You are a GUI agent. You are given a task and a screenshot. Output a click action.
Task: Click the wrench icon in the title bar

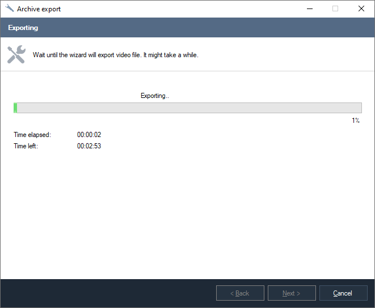pos(9,8)
